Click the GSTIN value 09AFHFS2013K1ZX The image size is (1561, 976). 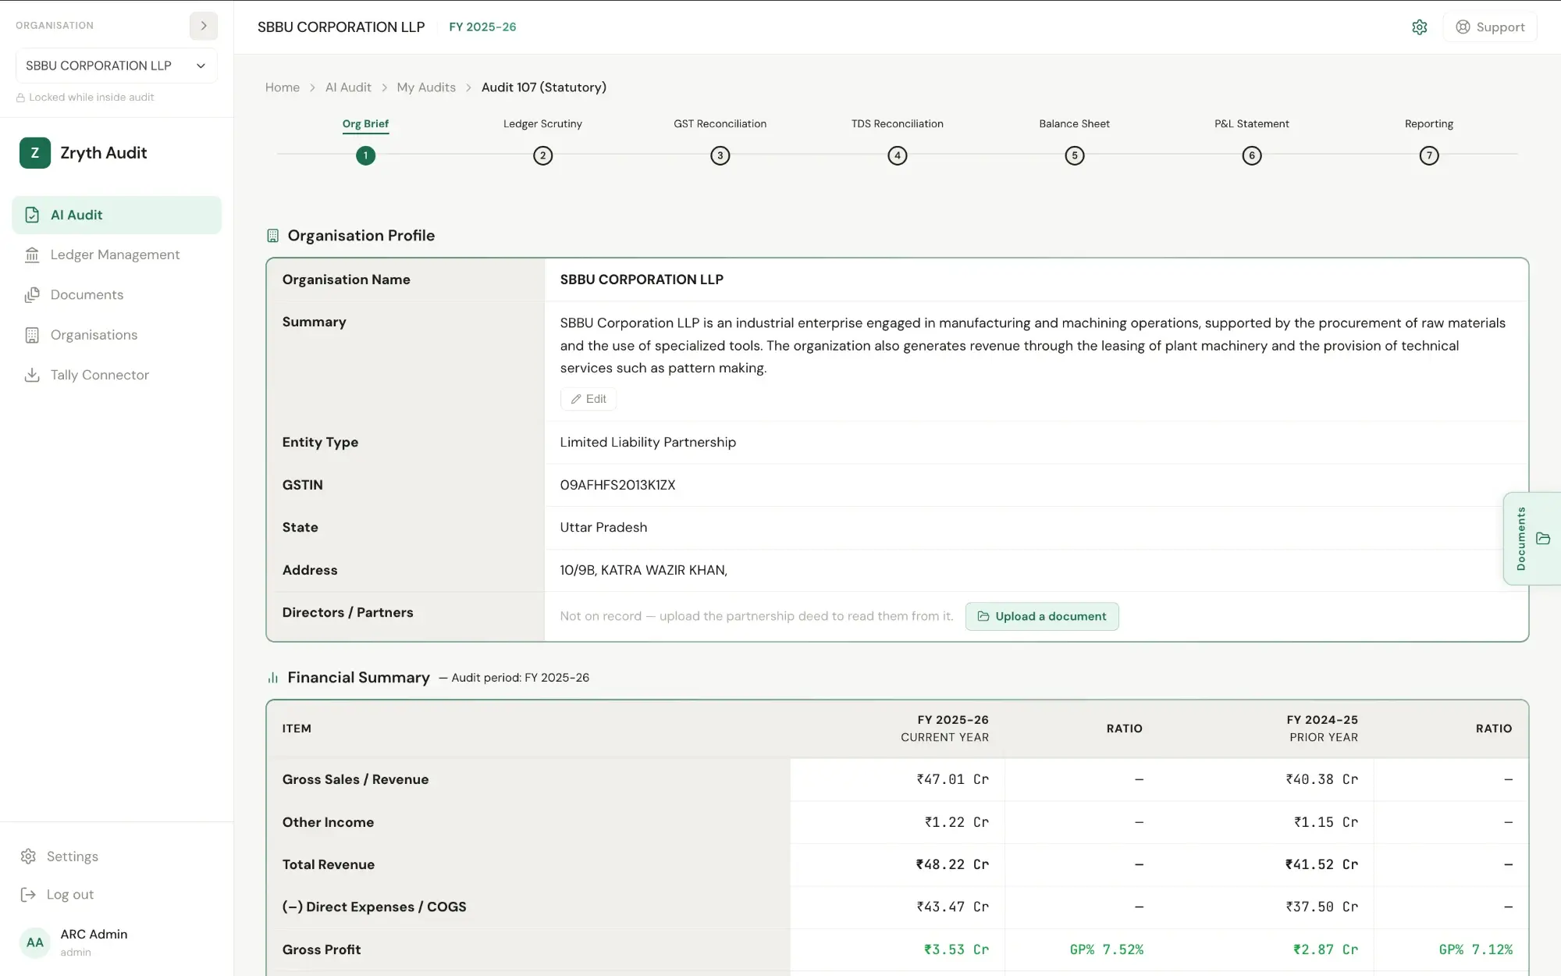pyautogui.click(x=618, y=485)
